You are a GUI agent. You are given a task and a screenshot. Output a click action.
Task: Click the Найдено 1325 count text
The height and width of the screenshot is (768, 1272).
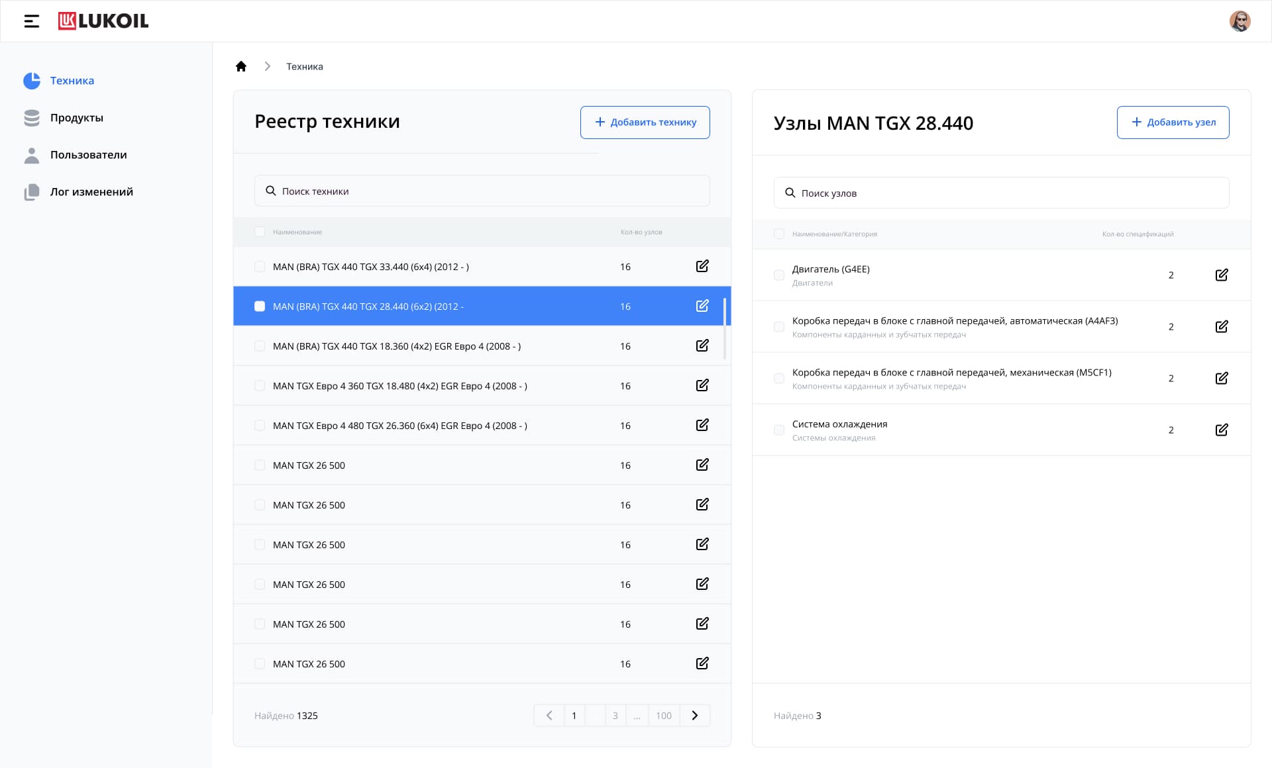[x=286, y=716]
